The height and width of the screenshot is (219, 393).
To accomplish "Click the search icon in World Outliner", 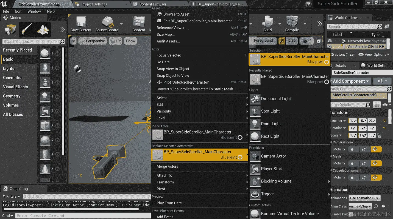I will (x=379, y=27).
